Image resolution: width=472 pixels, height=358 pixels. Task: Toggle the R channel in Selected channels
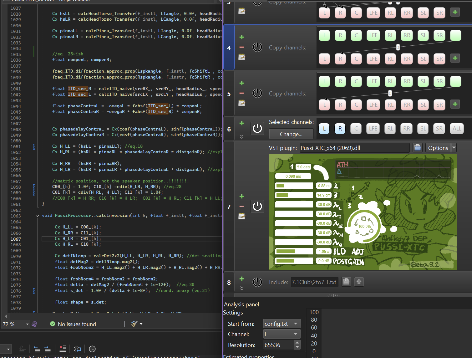(340, 129)
